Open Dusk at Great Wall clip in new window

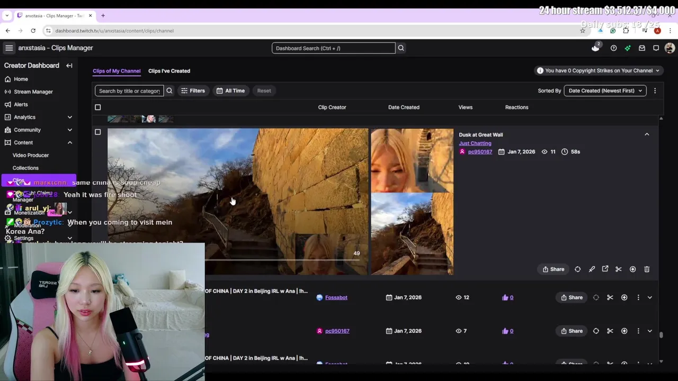[x=605, y=269]
